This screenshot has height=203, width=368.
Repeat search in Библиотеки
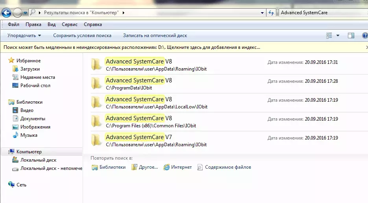tap(108, 167)
